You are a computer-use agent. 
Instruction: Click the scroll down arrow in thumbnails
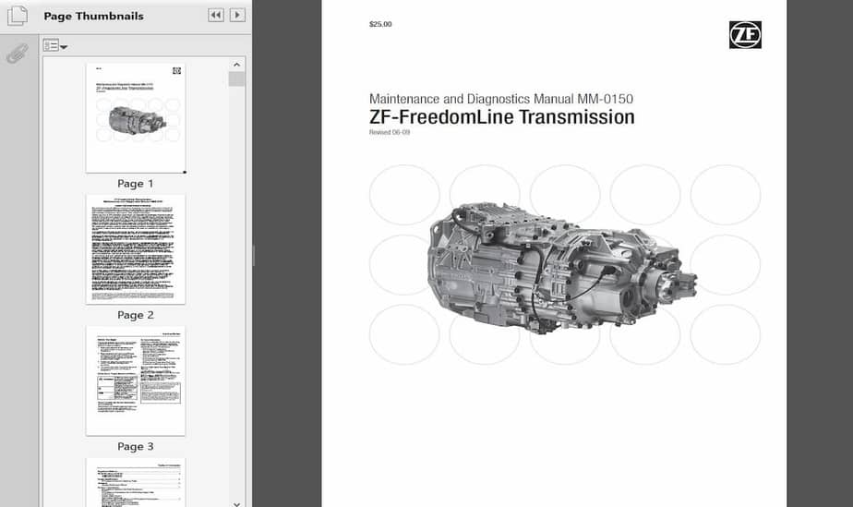pyautogui.click(x=237, y=501)
